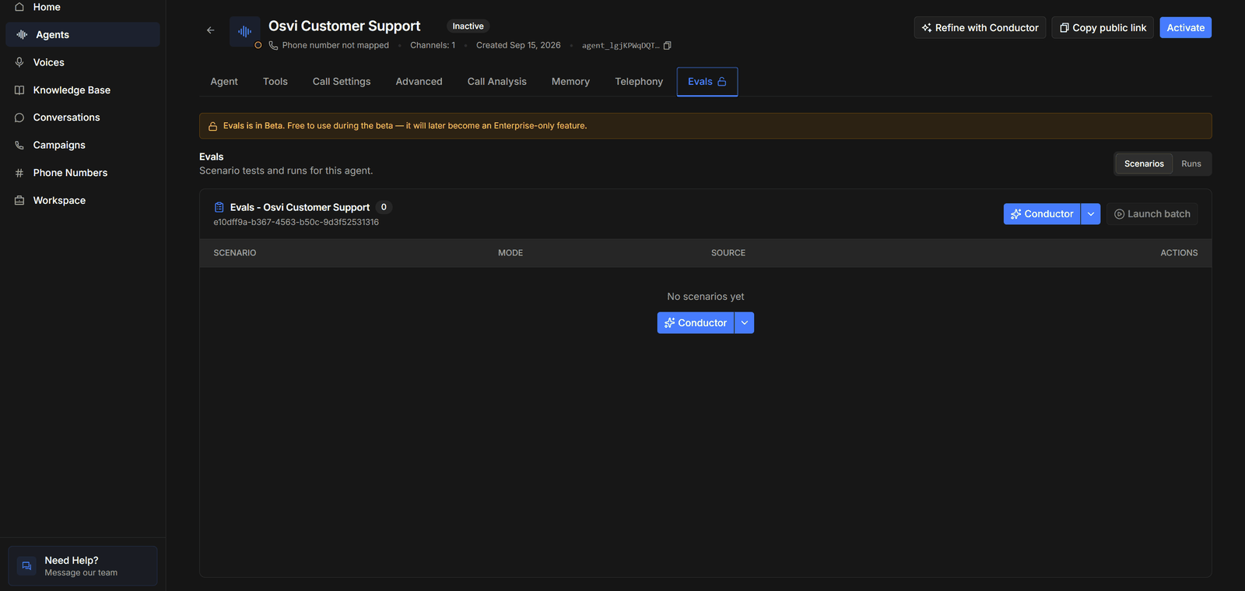Select the Memory tab
Screen dimensions: 1245x591
pyautogui.click(x=570, y=82)
